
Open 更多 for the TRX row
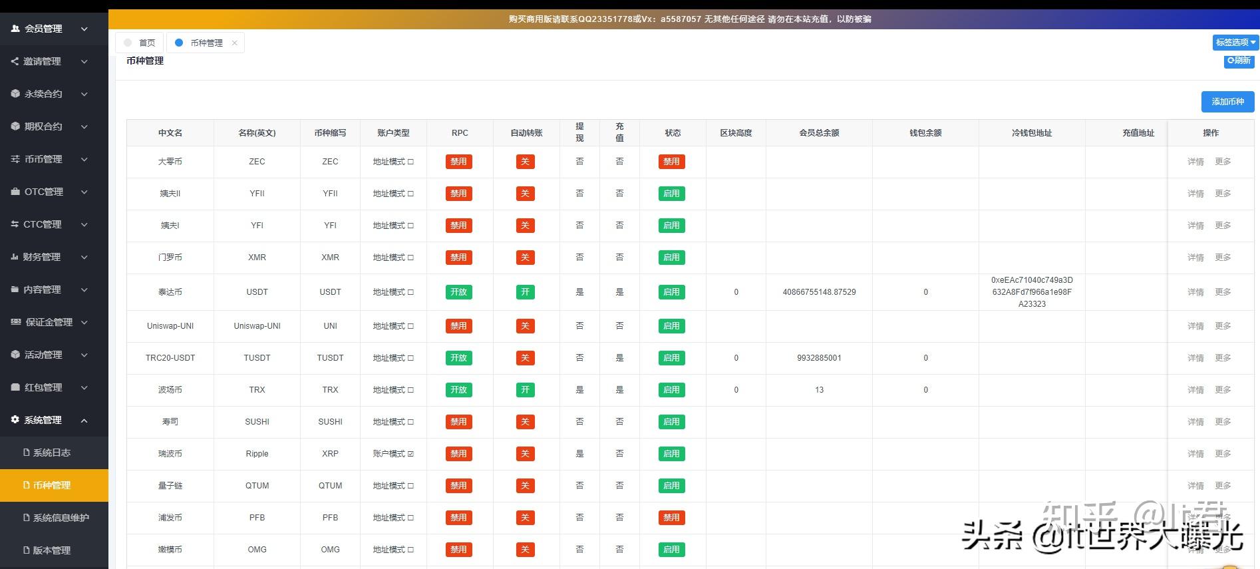point(1223,390)
